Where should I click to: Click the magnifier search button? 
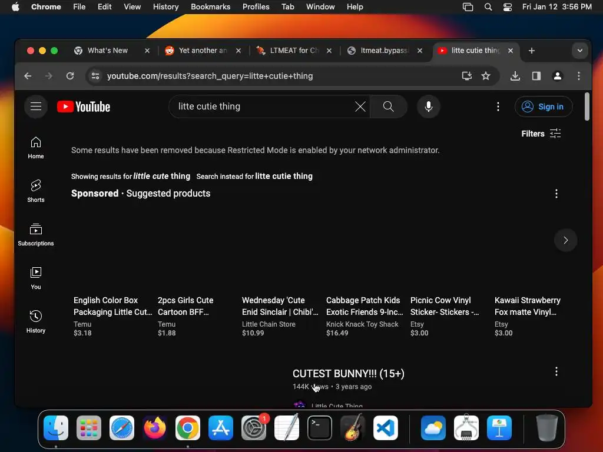(389, 107)
